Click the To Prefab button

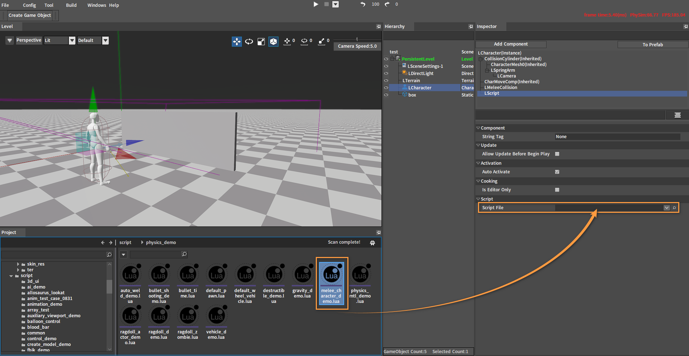tap(652, 44)
